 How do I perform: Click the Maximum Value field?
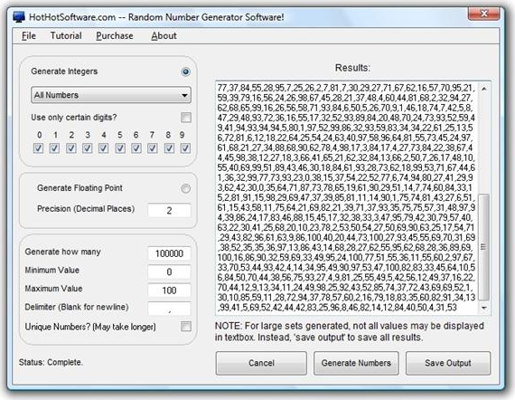coord(169,290)
